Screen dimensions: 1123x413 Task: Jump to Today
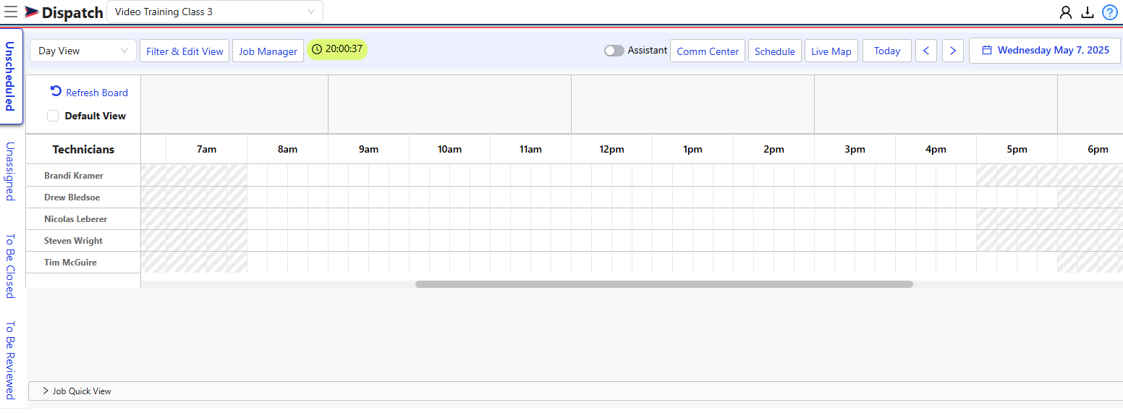tap(887, 51)
